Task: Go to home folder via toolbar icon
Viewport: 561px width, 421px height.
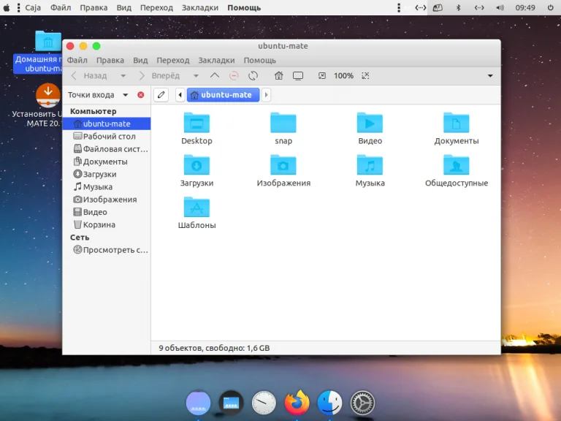Action: coord(278,76)
